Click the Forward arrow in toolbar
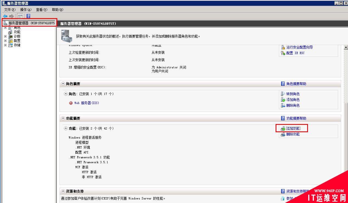Image resolution: width=348 pixels, height=203 pixels. click(11, 16)
